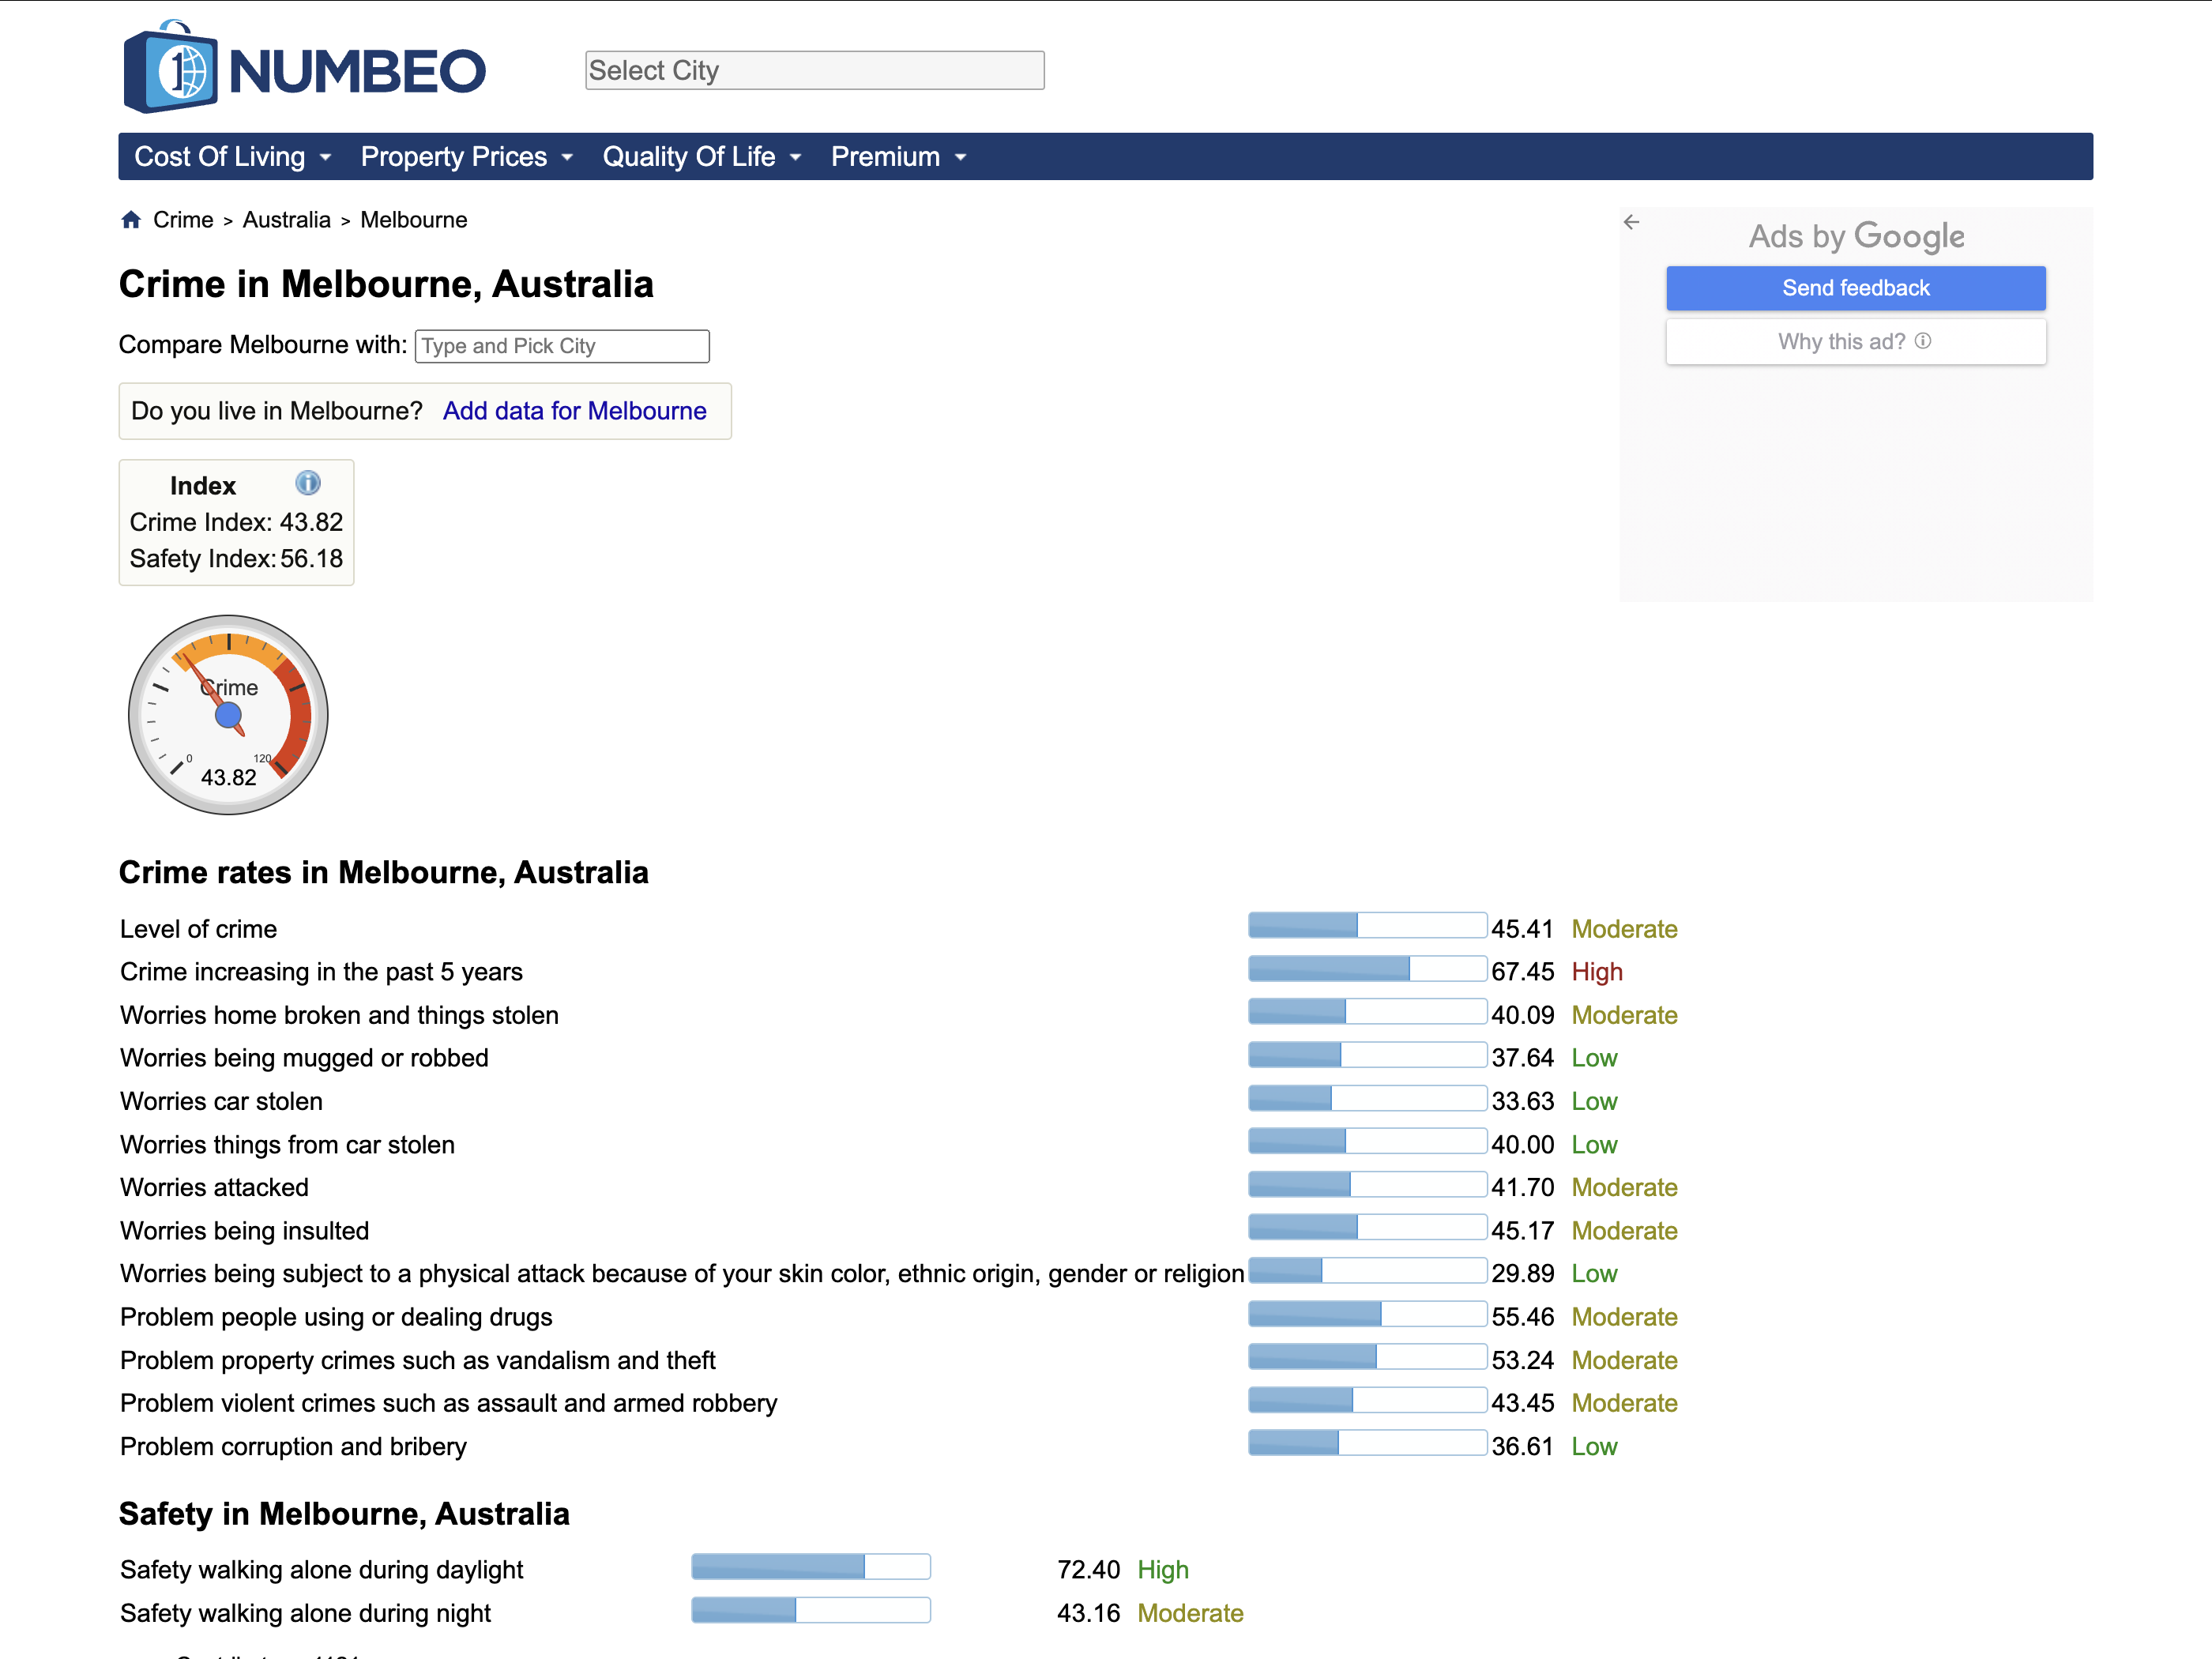Click the Type and Pick City field

(562, 346)
